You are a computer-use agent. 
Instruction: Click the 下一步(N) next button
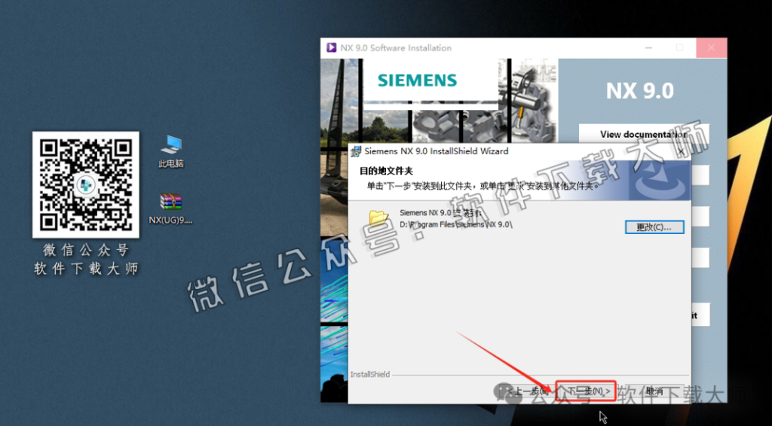point(586,391)
